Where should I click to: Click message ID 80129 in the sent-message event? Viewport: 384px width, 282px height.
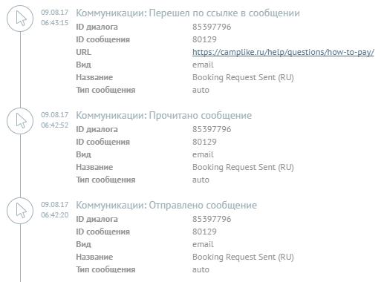click(x=204, y=232)
